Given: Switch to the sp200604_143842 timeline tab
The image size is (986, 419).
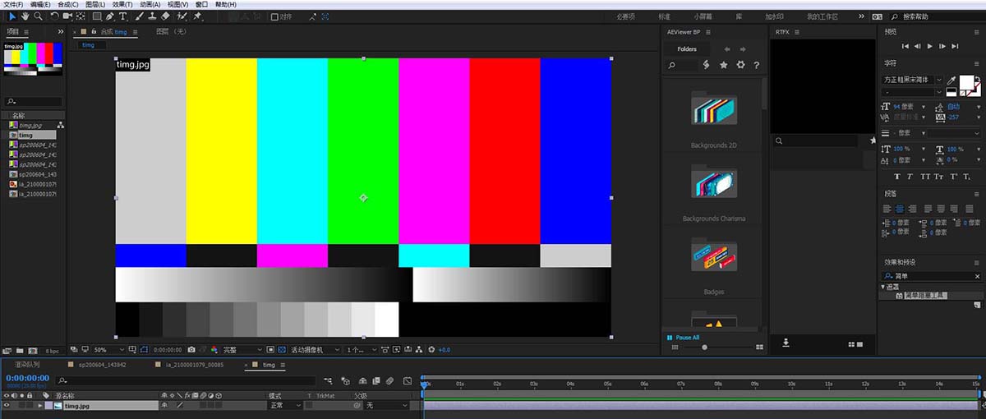Looking at the screenshot, I should 99,364.
